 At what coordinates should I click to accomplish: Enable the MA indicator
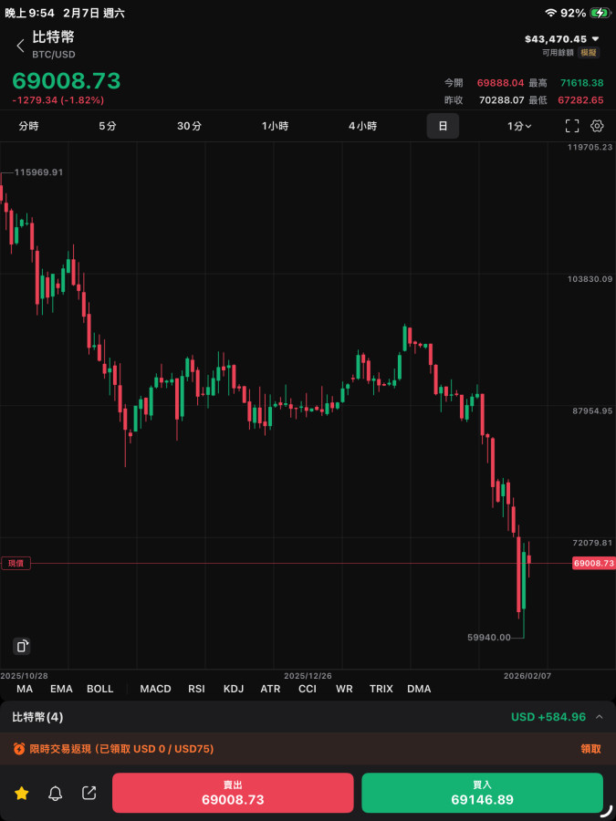coord(25,689)
